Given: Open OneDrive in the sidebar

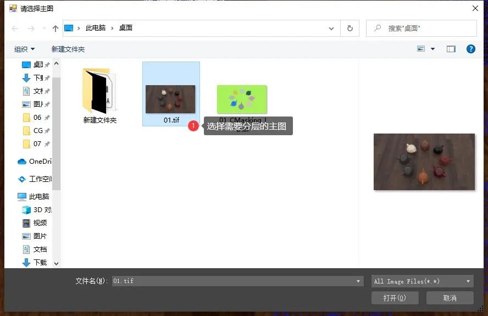Looking at the screenshot, I should [38, 162].
